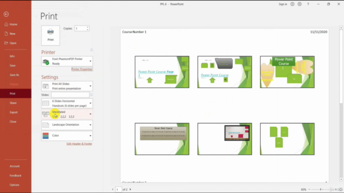
Task: Open the Feedback page
Action: click(16, 175)
